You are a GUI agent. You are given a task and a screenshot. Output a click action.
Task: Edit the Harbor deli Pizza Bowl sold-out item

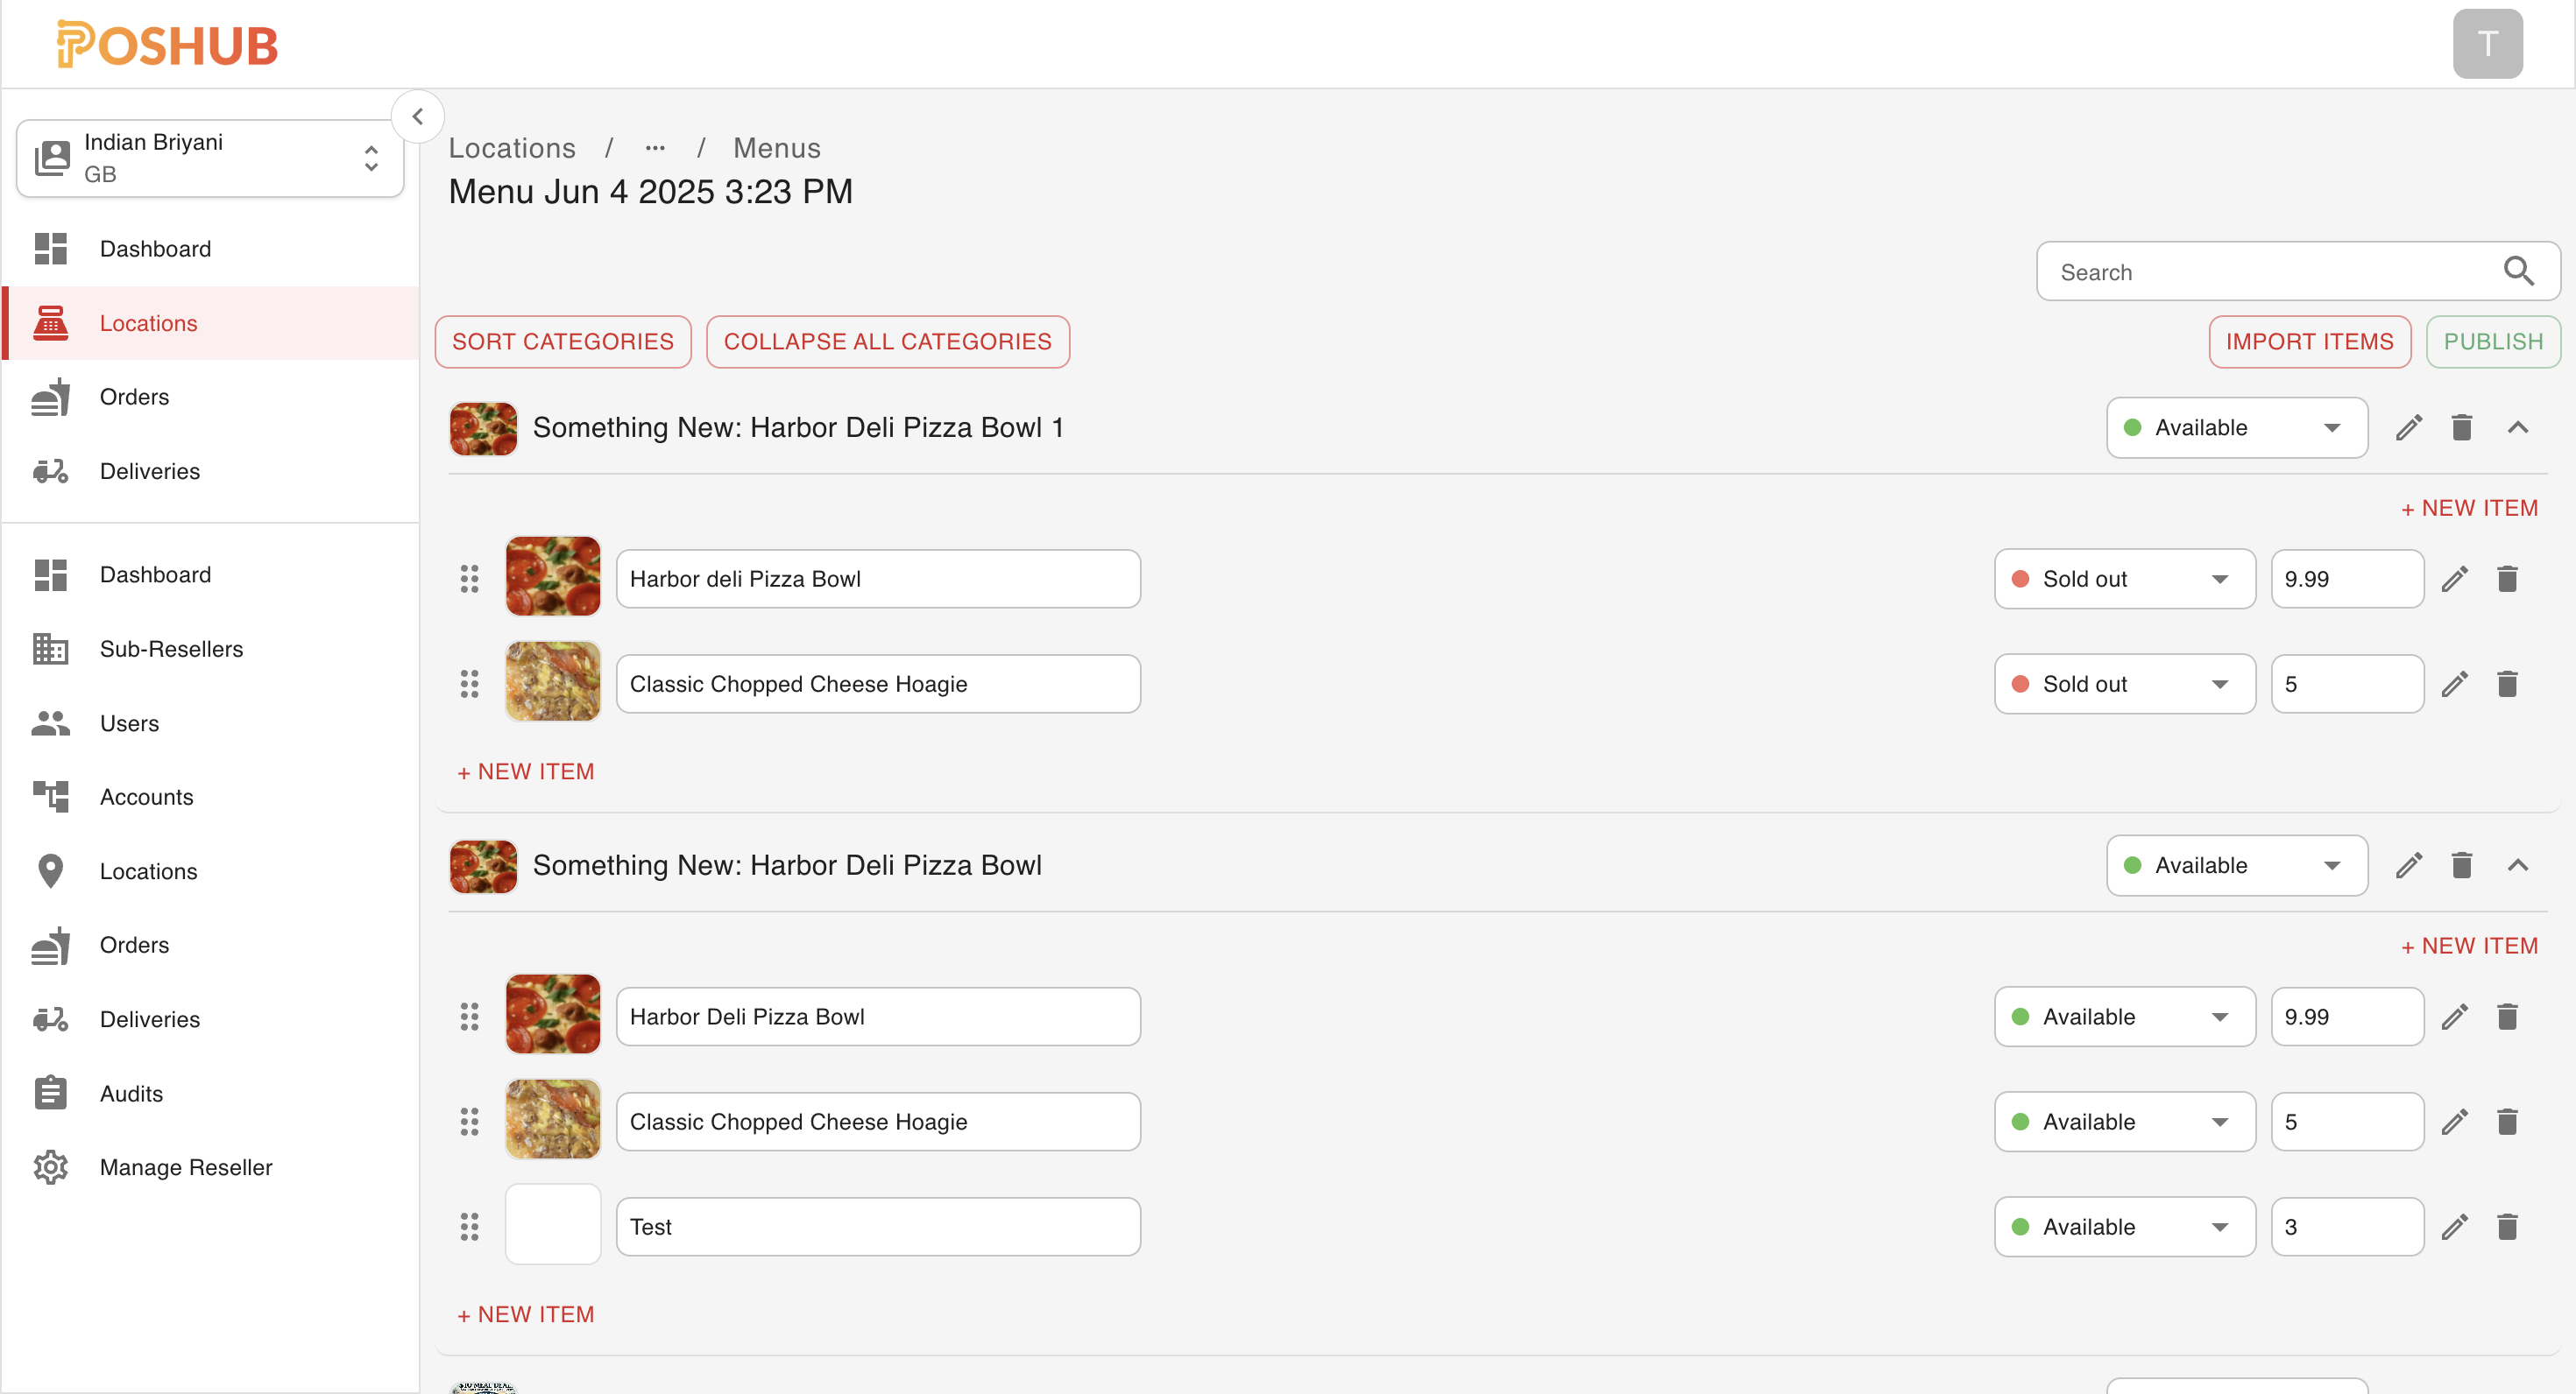2454,580
